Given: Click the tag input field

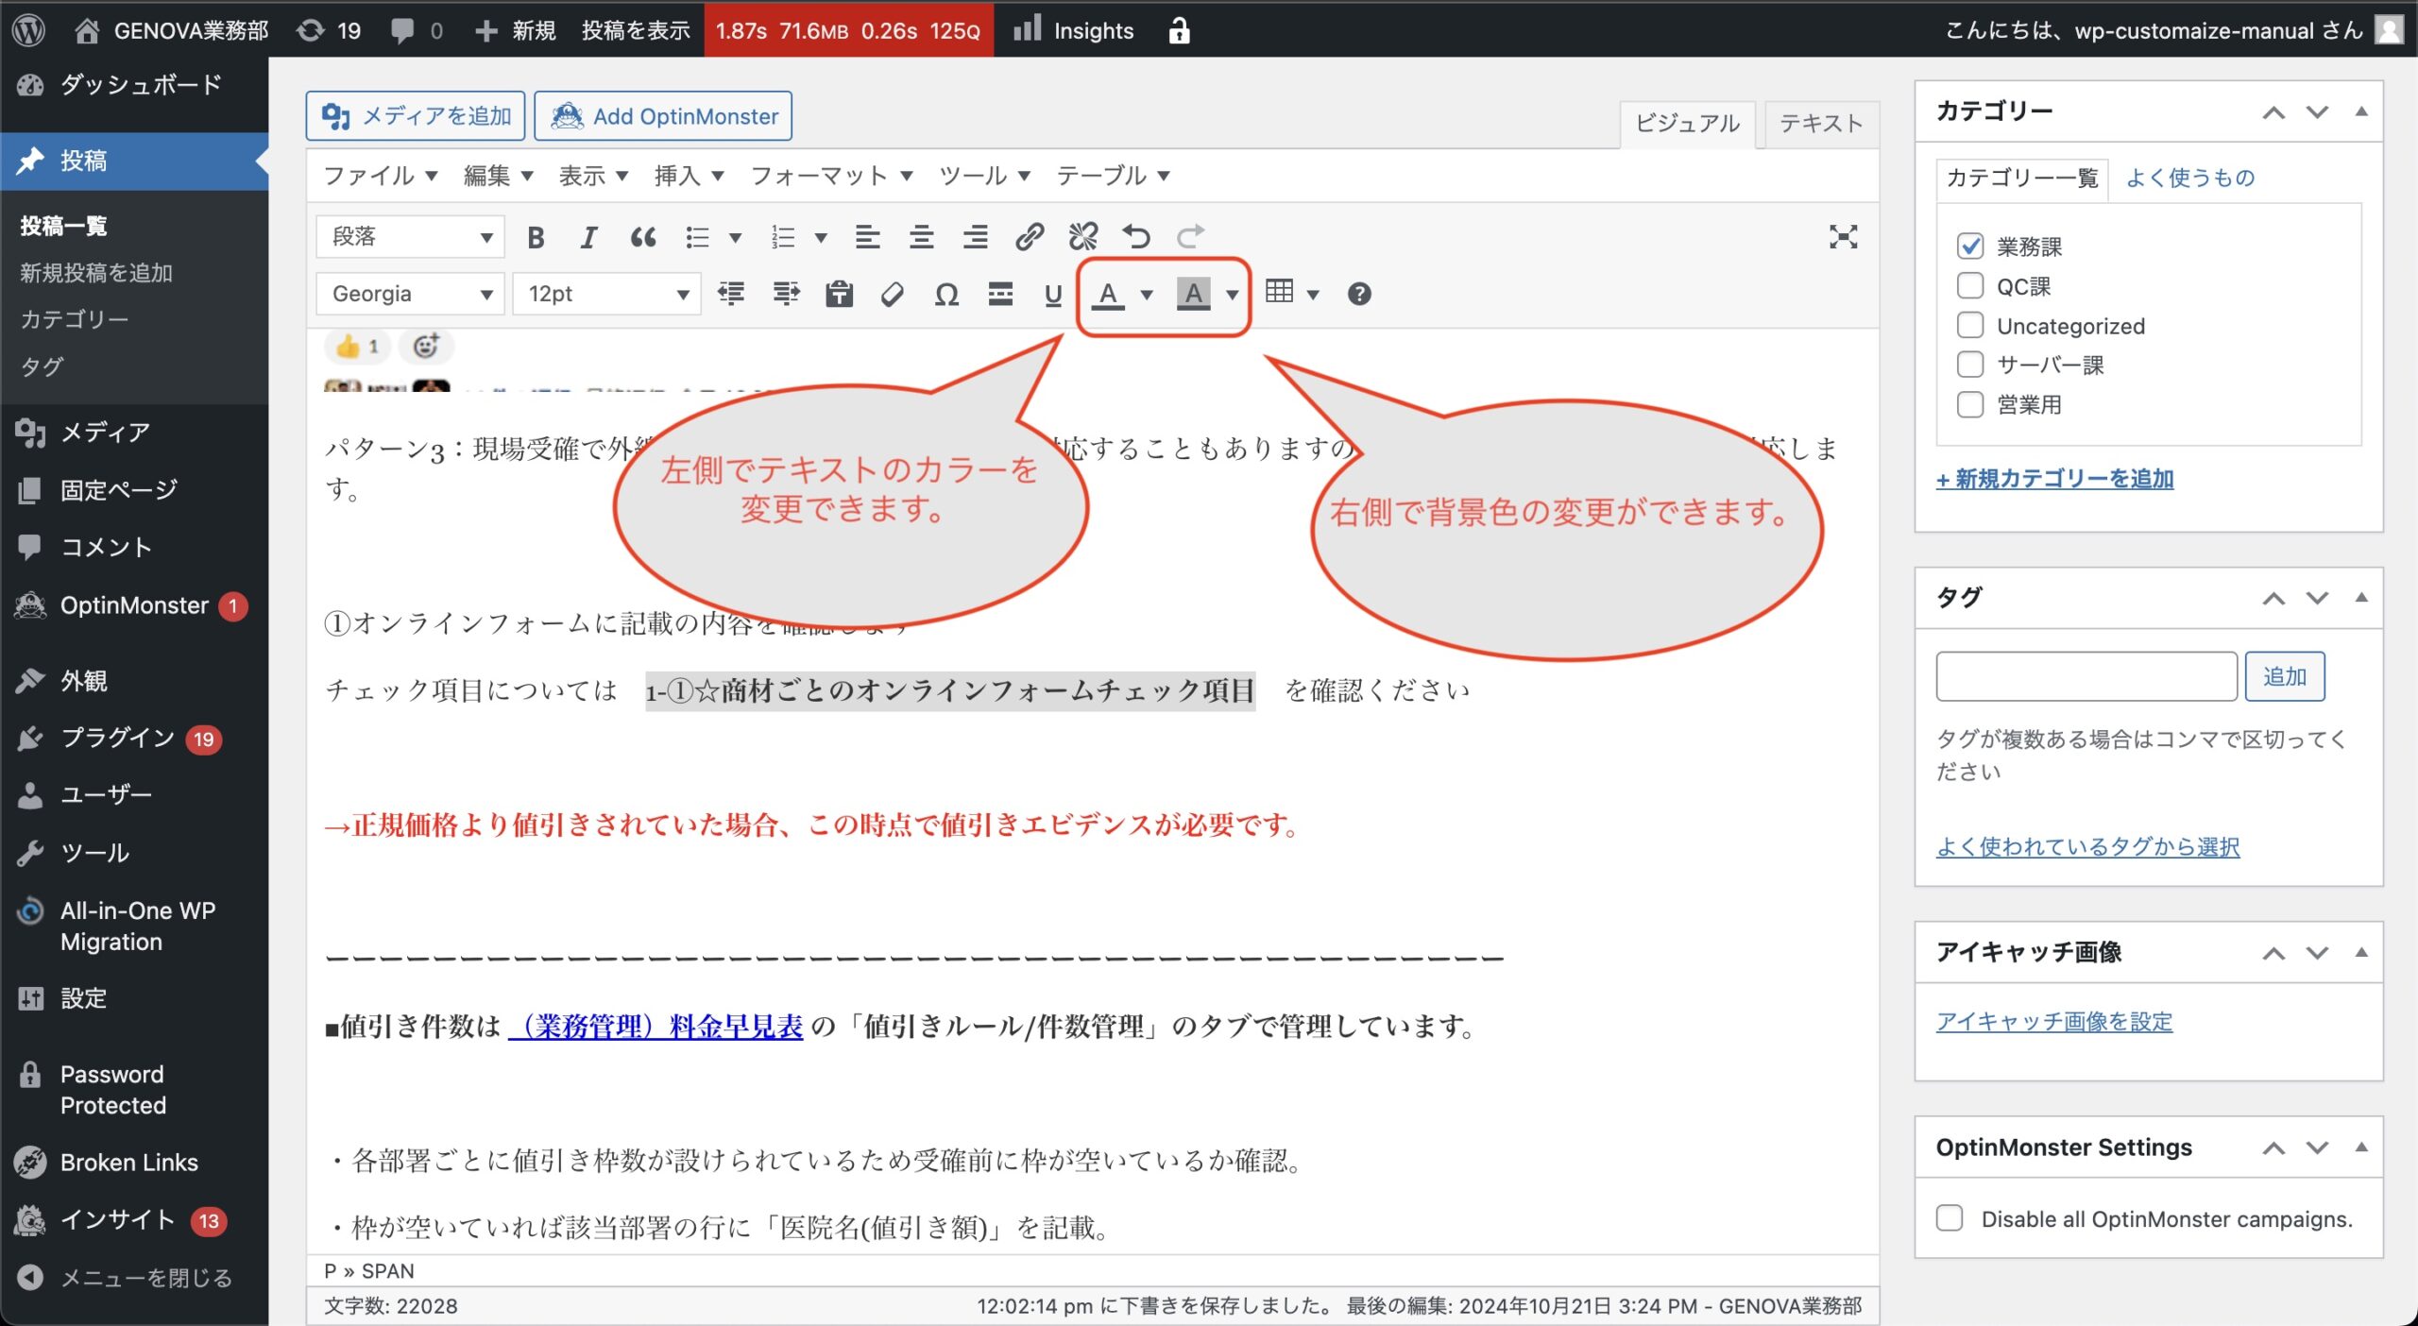Looking at the screenshot, I should point(2086,676).
